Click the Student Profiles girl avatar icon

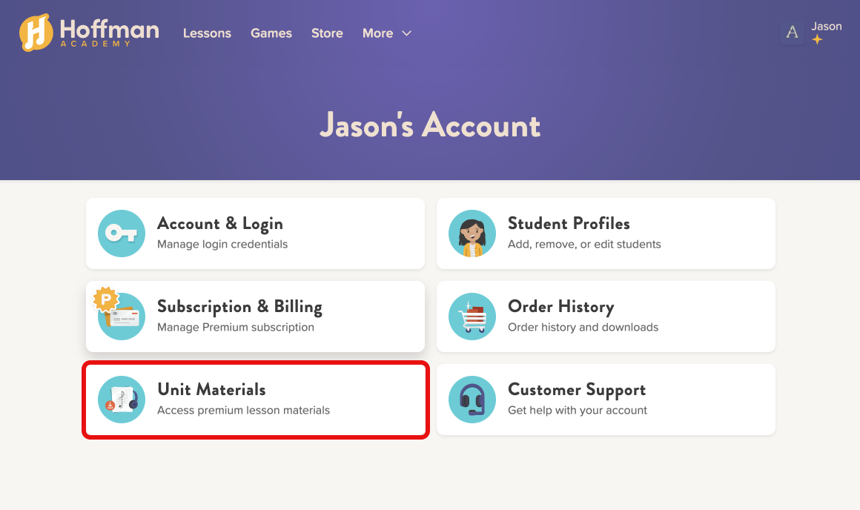pyautogui.click(x=472, y=234)
